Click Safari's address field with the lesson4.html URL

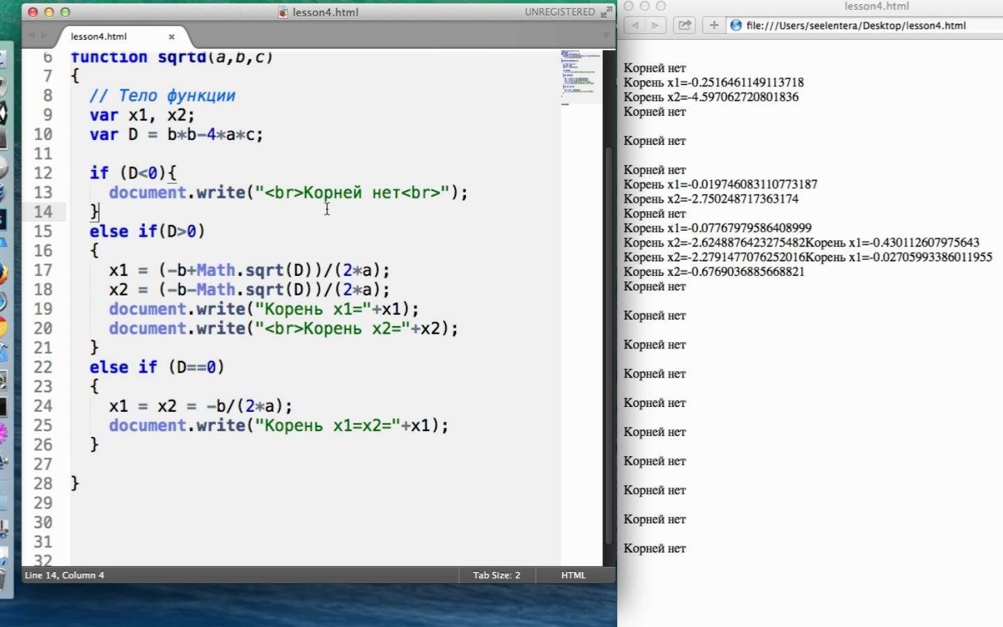point(864,25)
